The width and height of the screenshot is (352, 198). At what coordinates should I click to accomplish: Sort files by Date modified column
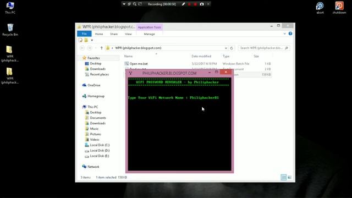tap(201, 56)
